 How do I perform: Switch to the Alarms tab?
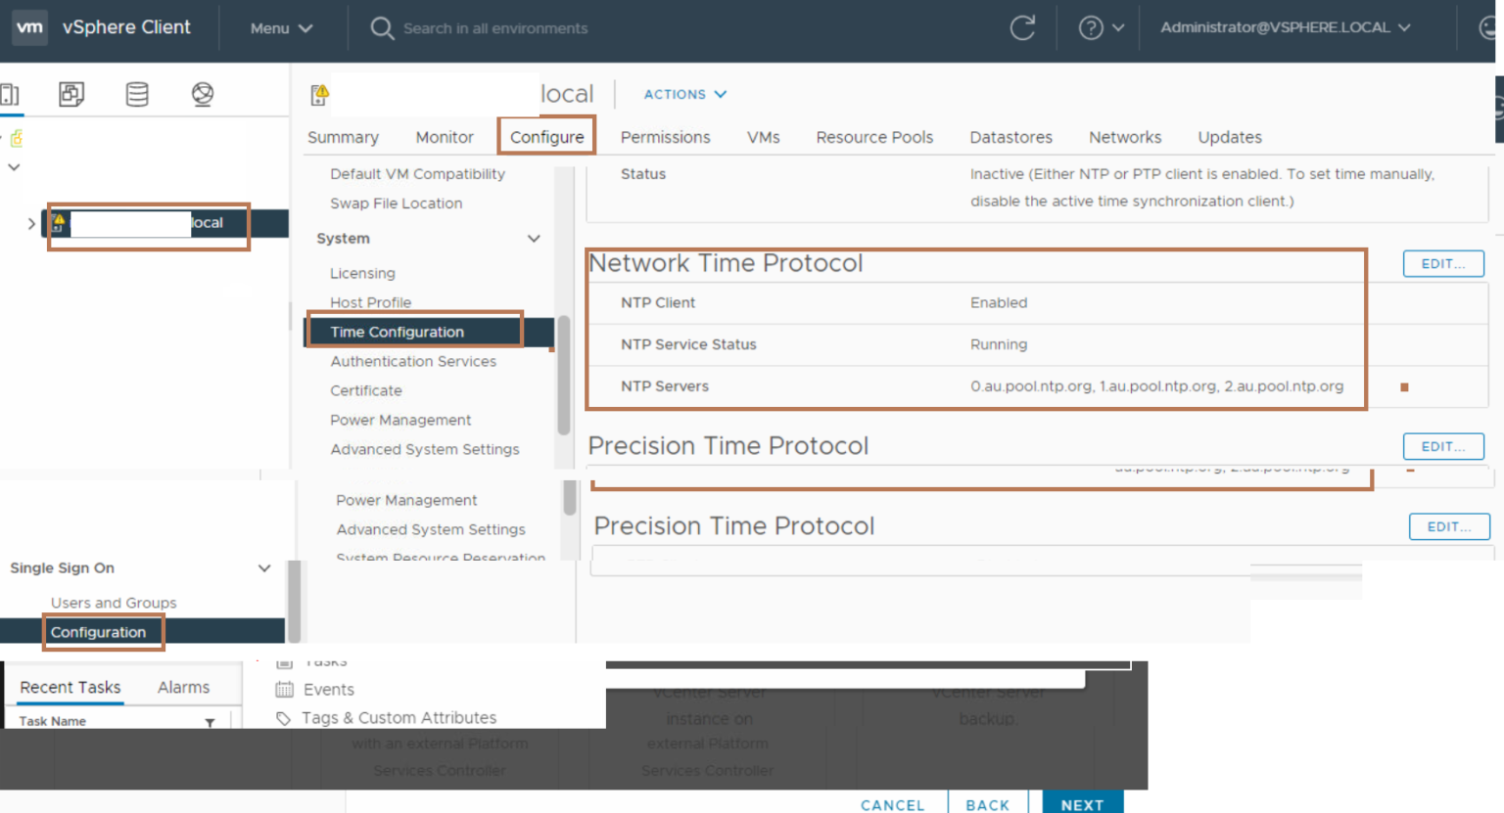(182, 687)
